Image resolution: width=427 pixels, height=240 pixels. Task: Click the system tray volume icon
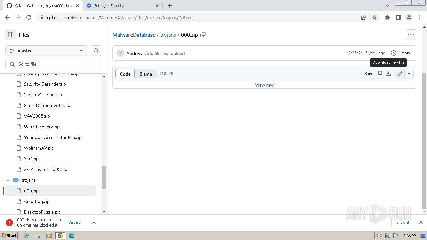[x=379, y=236]
